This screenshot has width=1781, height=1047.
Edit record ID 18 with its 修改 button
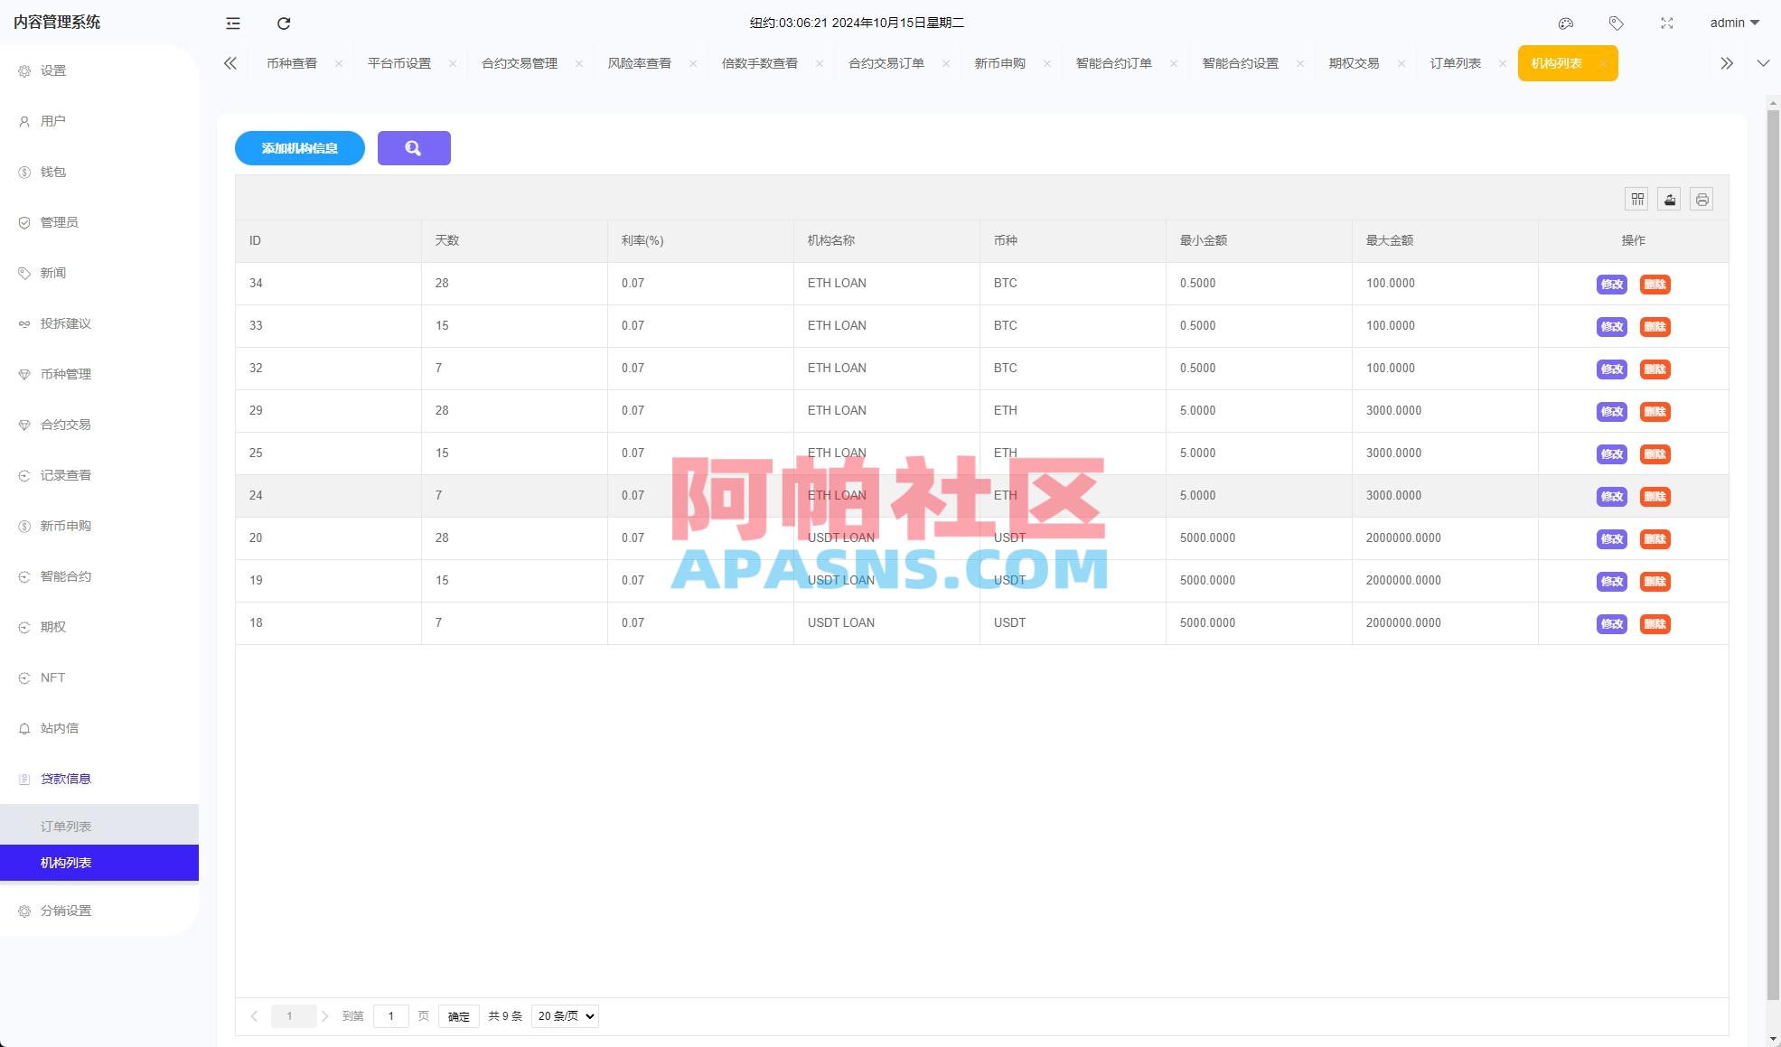1610,623
